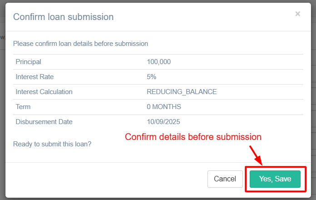Select the 100,000 principal value

159,61
